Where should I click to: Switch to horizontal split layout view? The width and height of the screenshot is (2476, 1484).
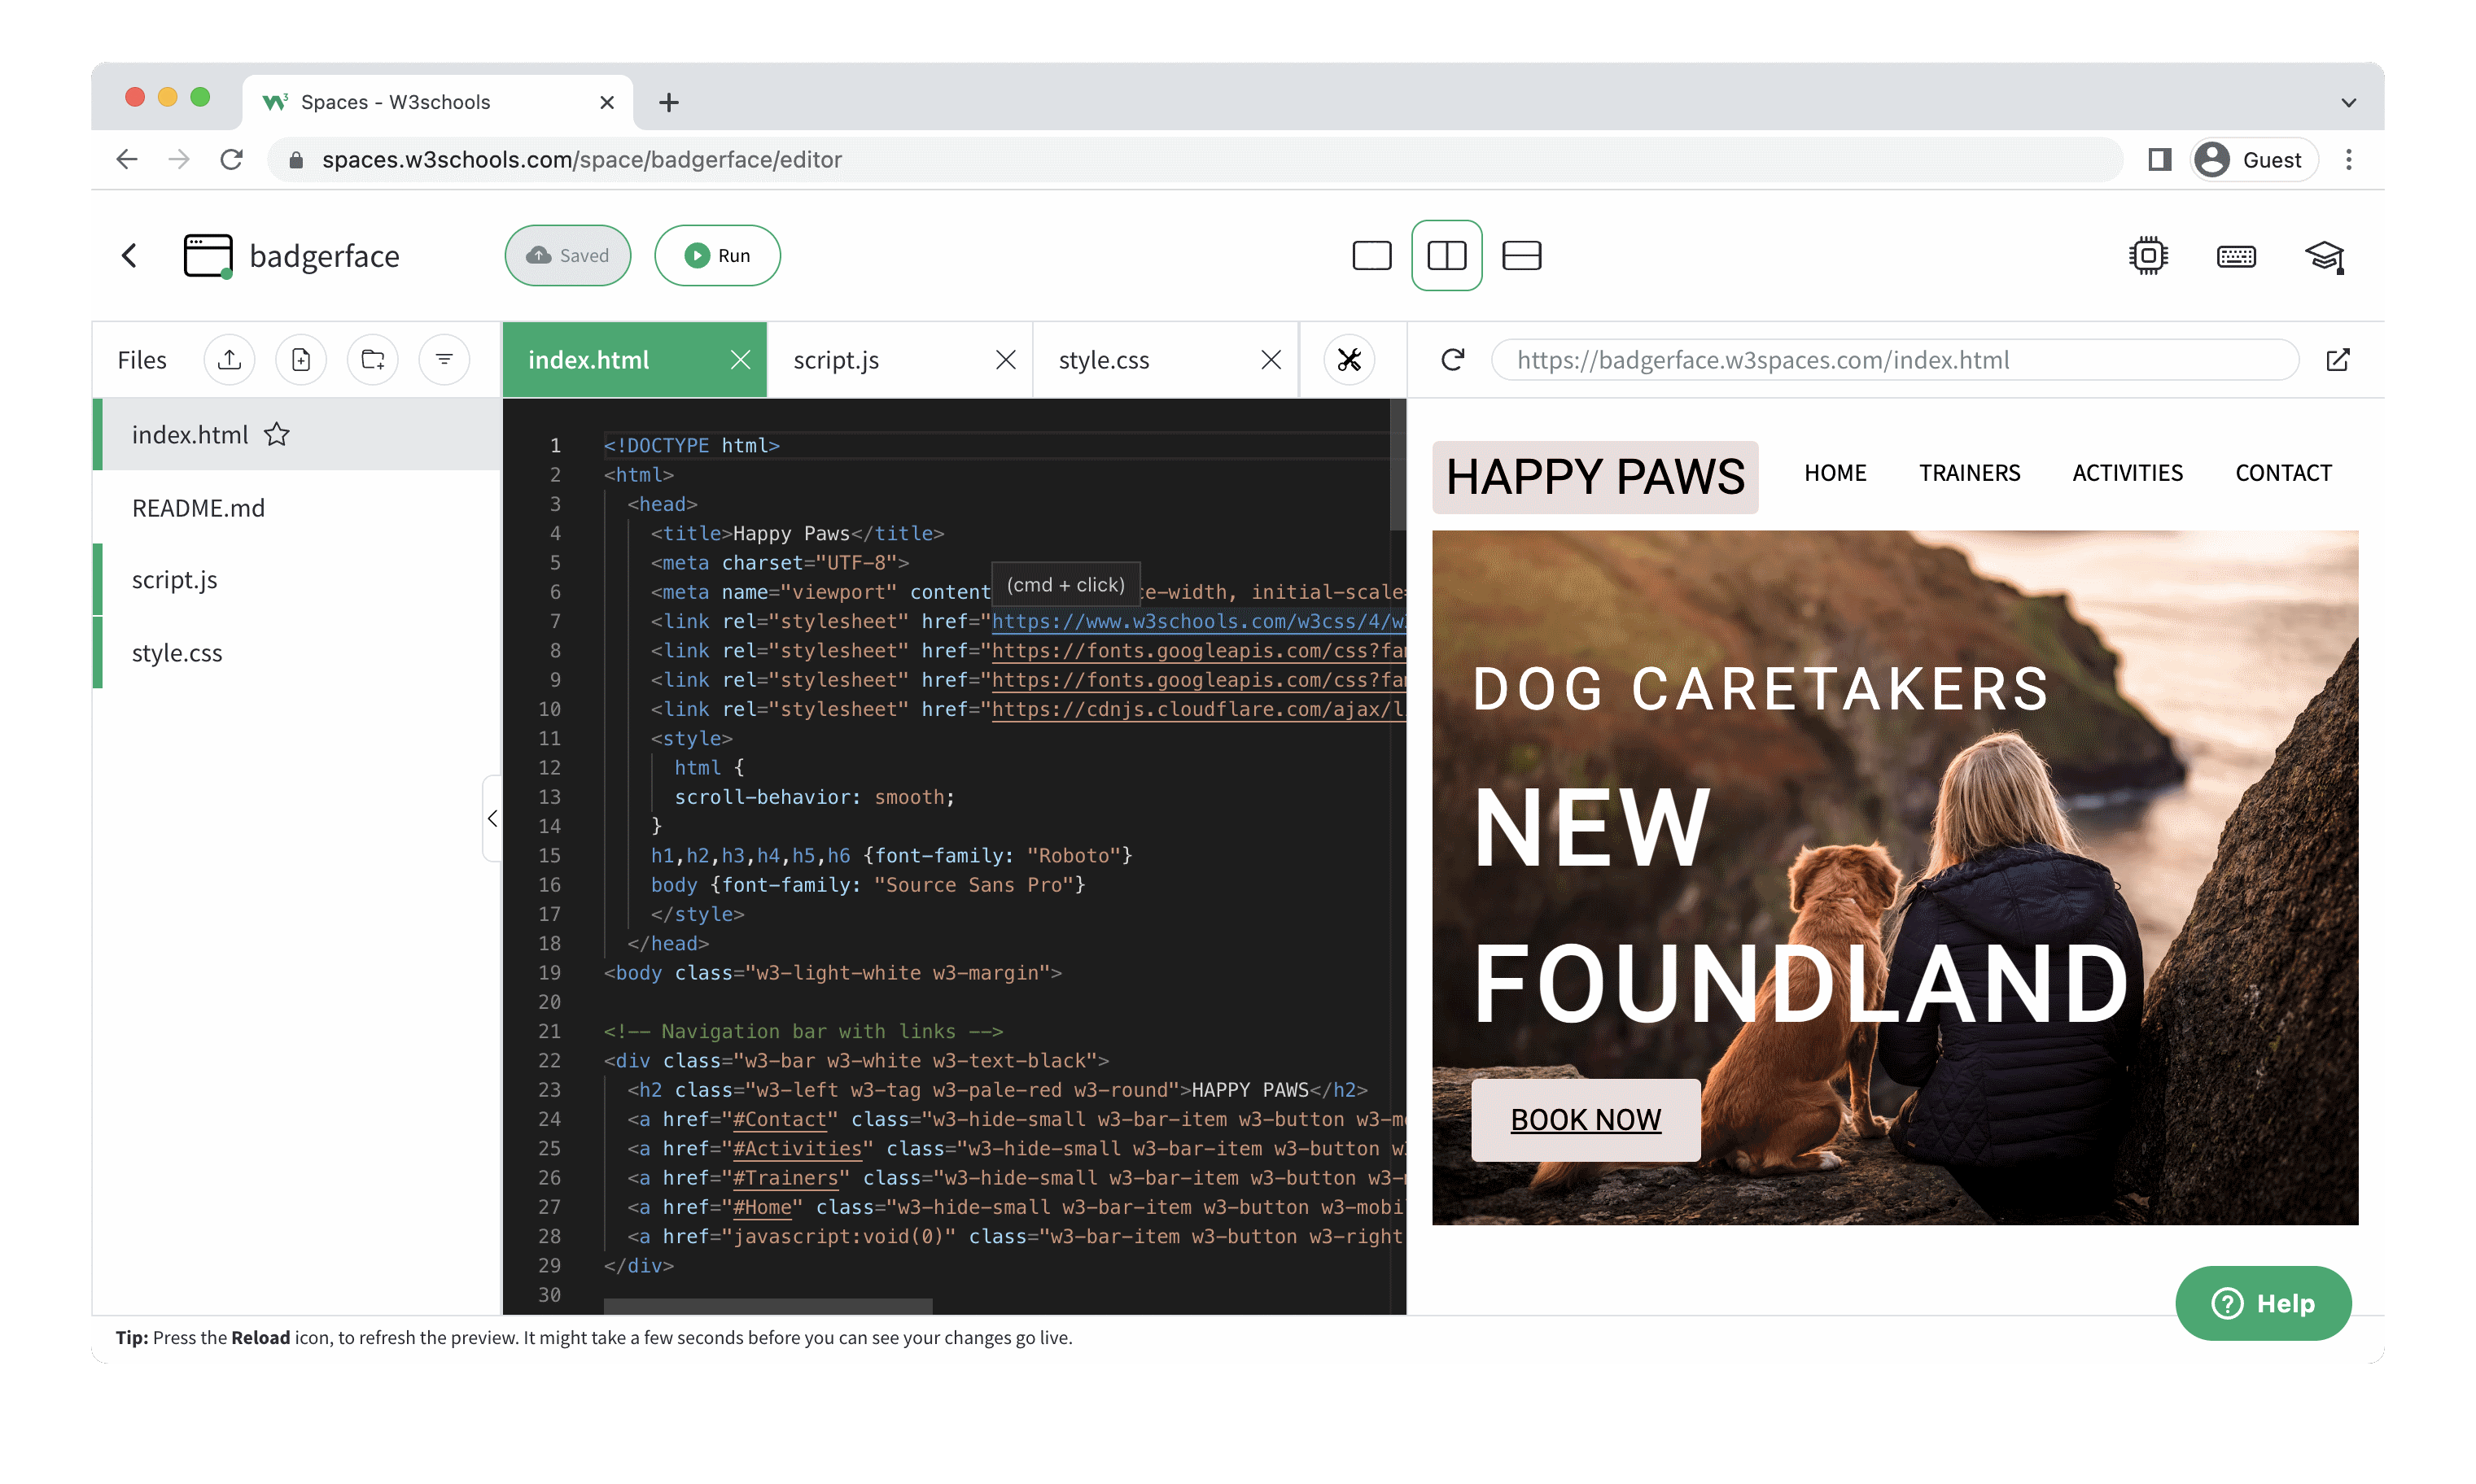click(x=1521, y=256)
